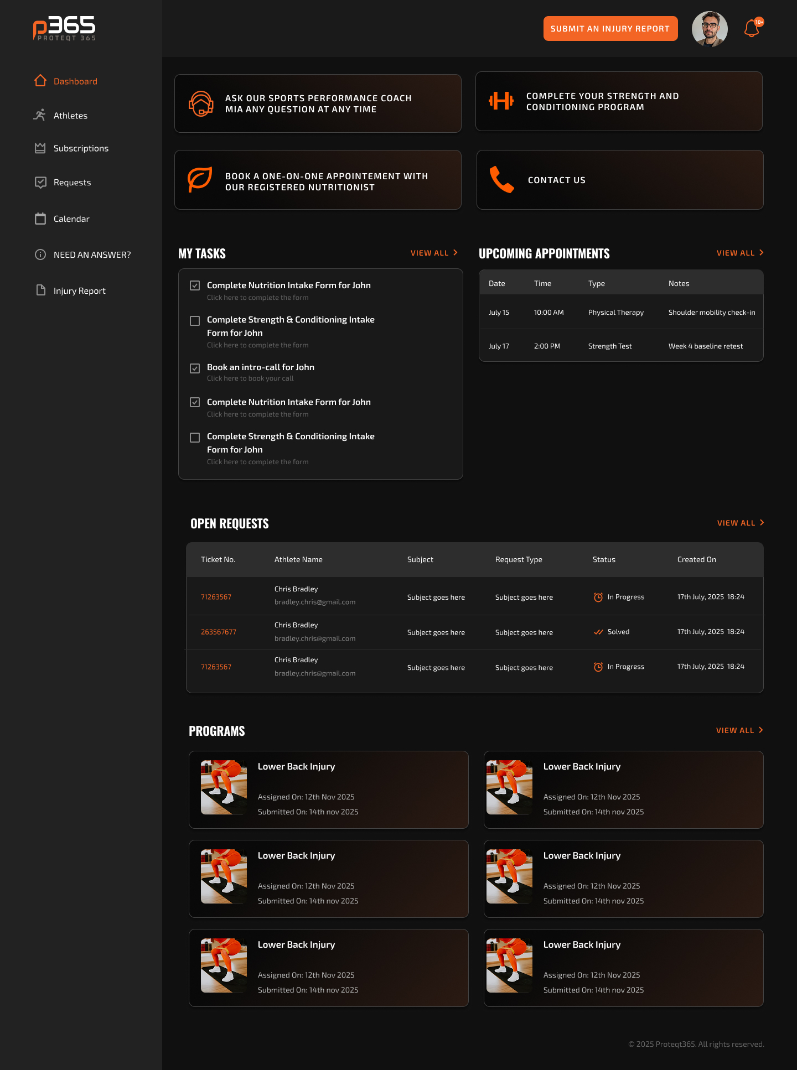
Task: Open ticket number 263567677 link
Action: (219, 632)
